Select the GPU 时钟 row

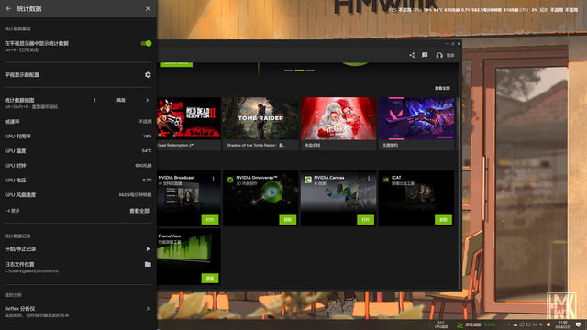pos(78,165)
